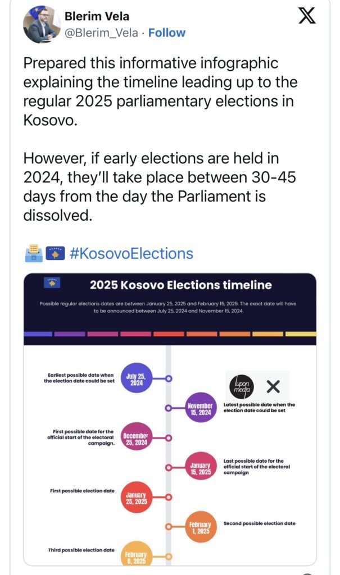Viewport: 340px width, 575px height.
Task: Click the ballot box emoji
Action: coord(34,253)
